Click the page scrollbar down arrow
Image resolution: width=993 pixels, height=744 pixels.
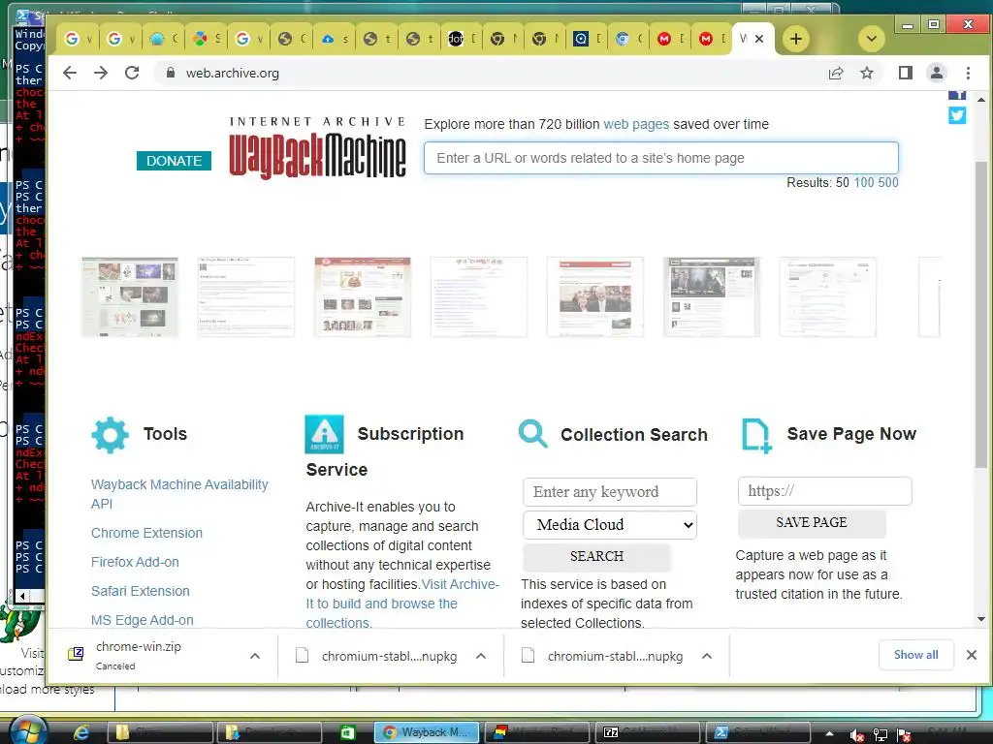[981, 619]
